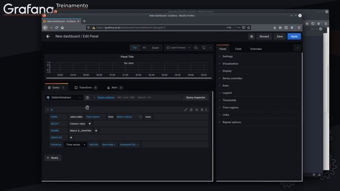Switch to the Panel tab
The image size is (340, 191).
point(223,49)
